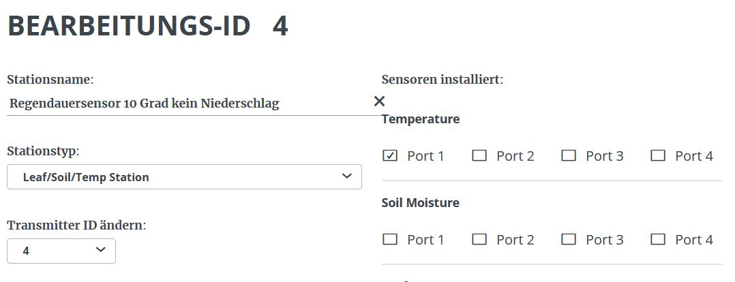Click the Transmitter ID chevron arrow

coord(101,250)
